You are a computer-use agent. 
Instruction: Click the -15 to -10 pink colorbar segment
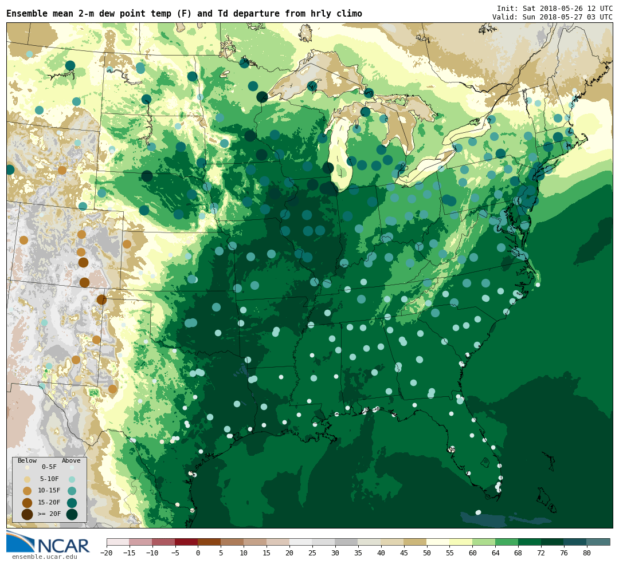click(141, 542)
